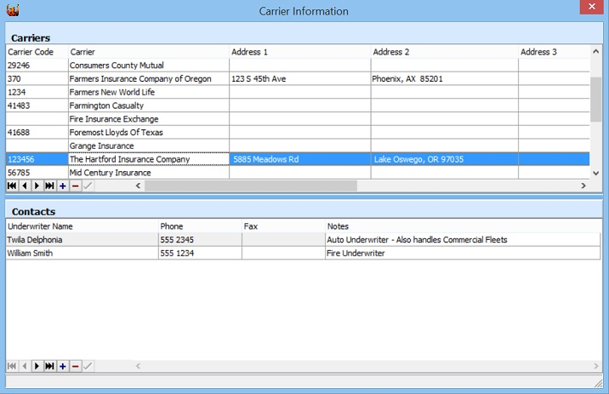
Task: Click the application icon in title bar
Action: coord(13,10)
